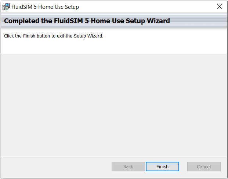Click the footer space left of Back
This screenshot has width=228, height=179.
(57, 167)
